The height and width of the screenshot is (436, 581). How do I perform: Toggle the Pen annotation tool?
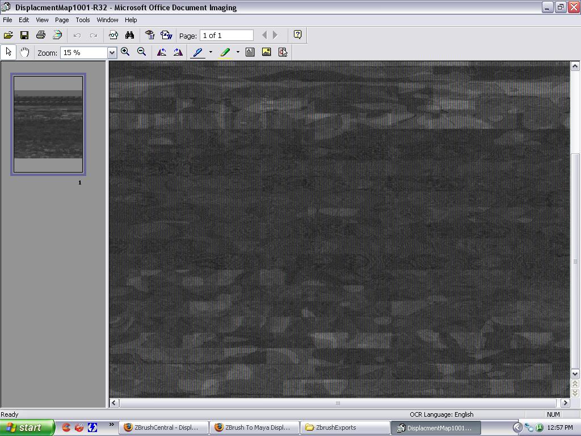pyautogui.click(x=197, y=52)
